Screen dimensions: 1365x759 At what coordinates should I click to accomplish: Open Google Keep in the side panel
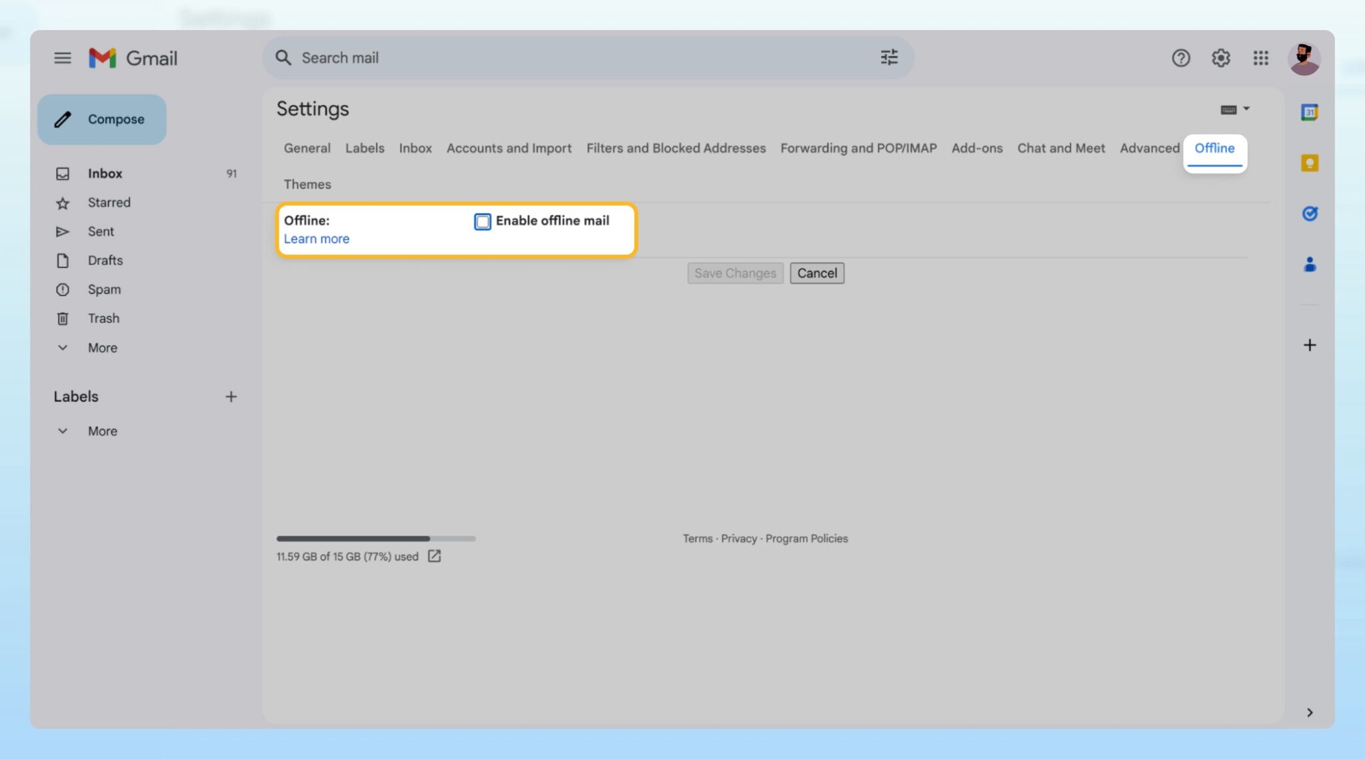point(1309,162)
